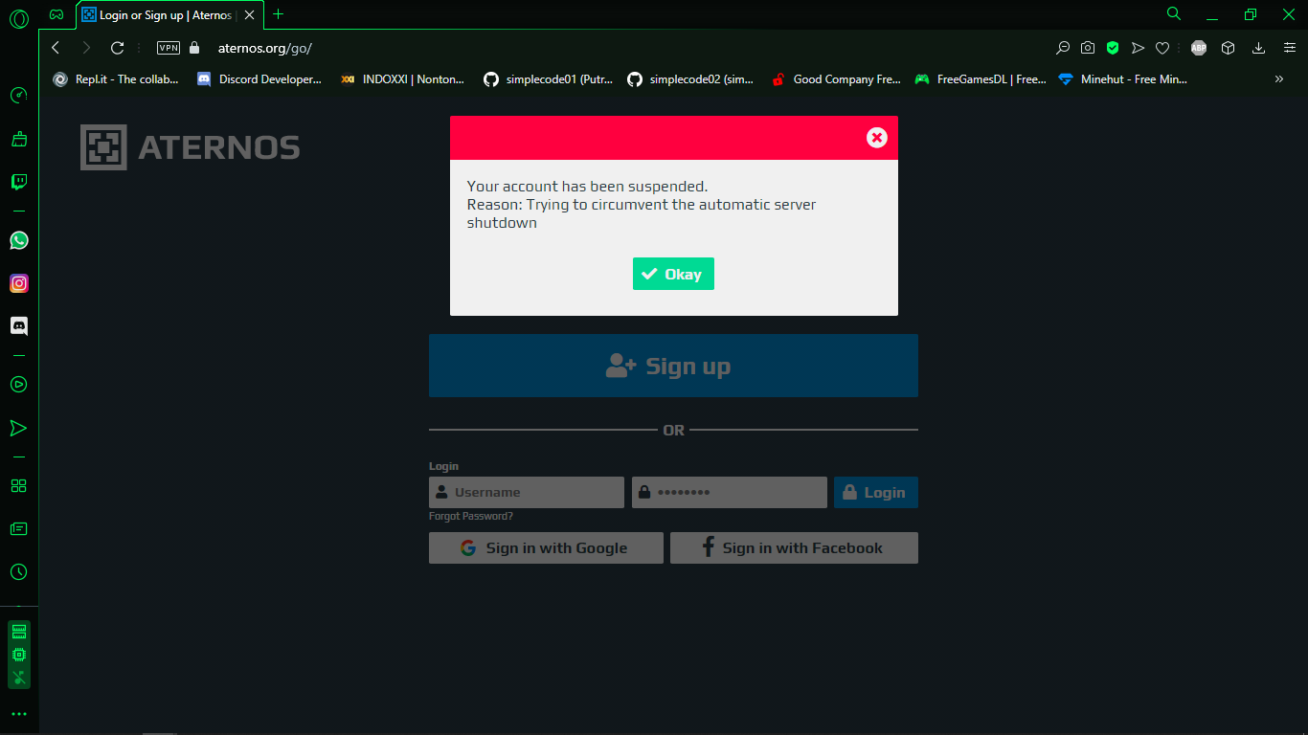The image size is (1308, 735).
Task: Click the Login button
Action: click(876, 492)
